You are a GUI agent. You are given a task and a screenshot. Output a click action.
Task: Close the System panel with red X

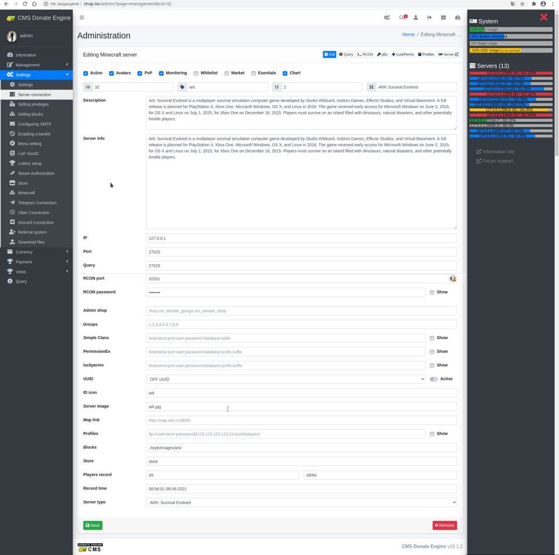coord(543,17)
